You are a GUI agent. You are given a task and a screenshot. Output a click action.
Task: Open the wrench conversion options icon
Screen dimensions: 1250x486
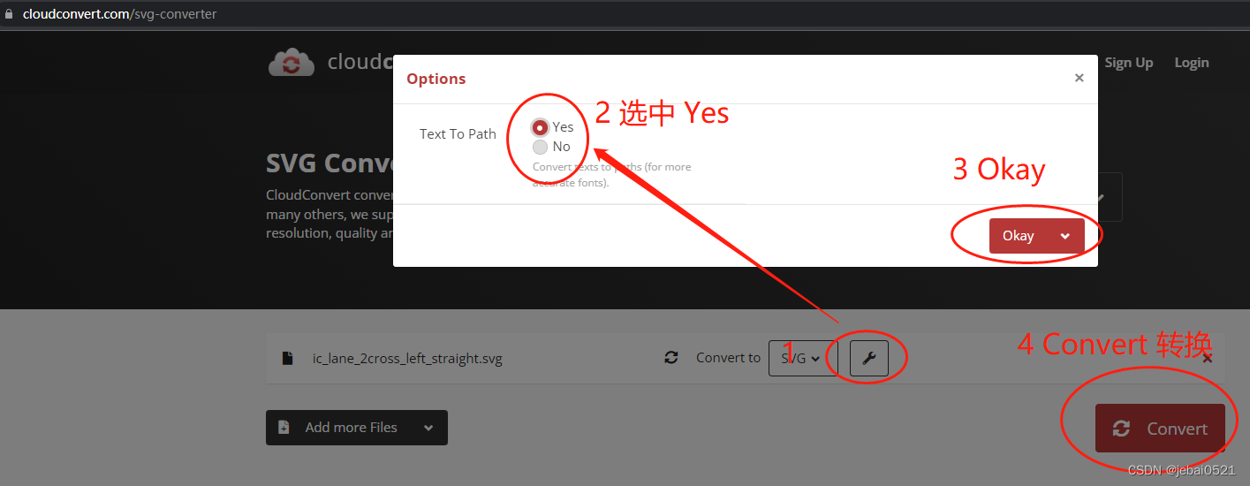coord(869,358)
